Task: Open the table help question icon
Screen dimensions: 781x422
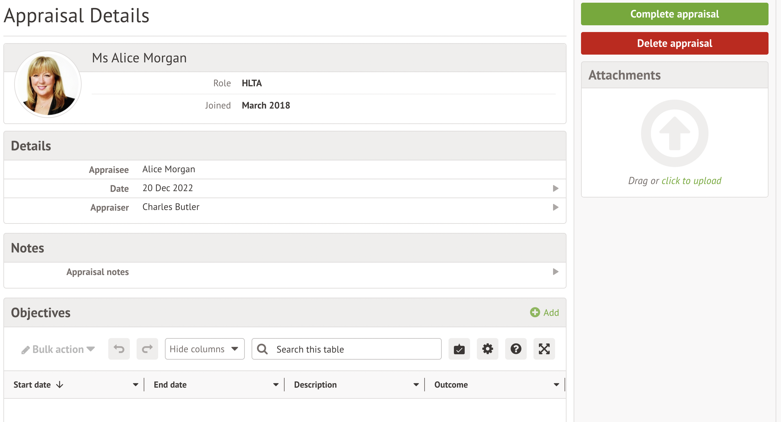Action: [516, 349]
